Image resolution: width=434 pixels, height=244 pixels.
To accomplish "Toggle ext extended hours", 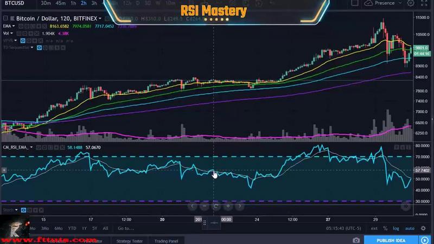I will pos(374,228).
